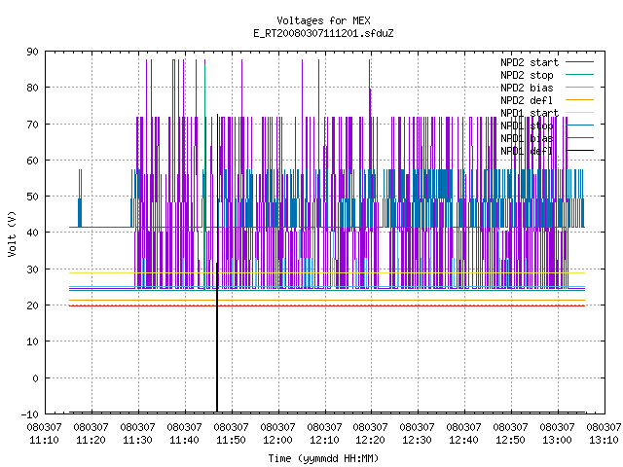Click the NPD1 stop legend label
Viewport: 623px width, 467px height.
pyautogui.click(x=527, y=126)
